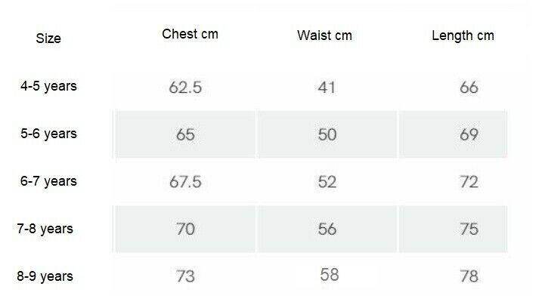This screenshot has width=539, height=308.
Task: Click the length value 78
Action: click(x=469, y=277)
